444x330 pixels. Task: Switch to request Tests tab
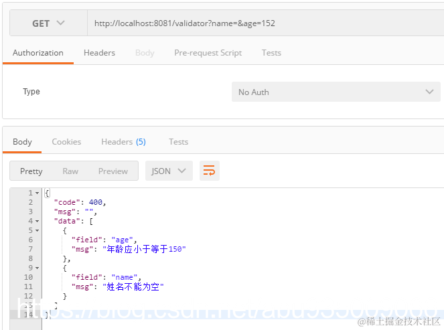coord(271,53)
